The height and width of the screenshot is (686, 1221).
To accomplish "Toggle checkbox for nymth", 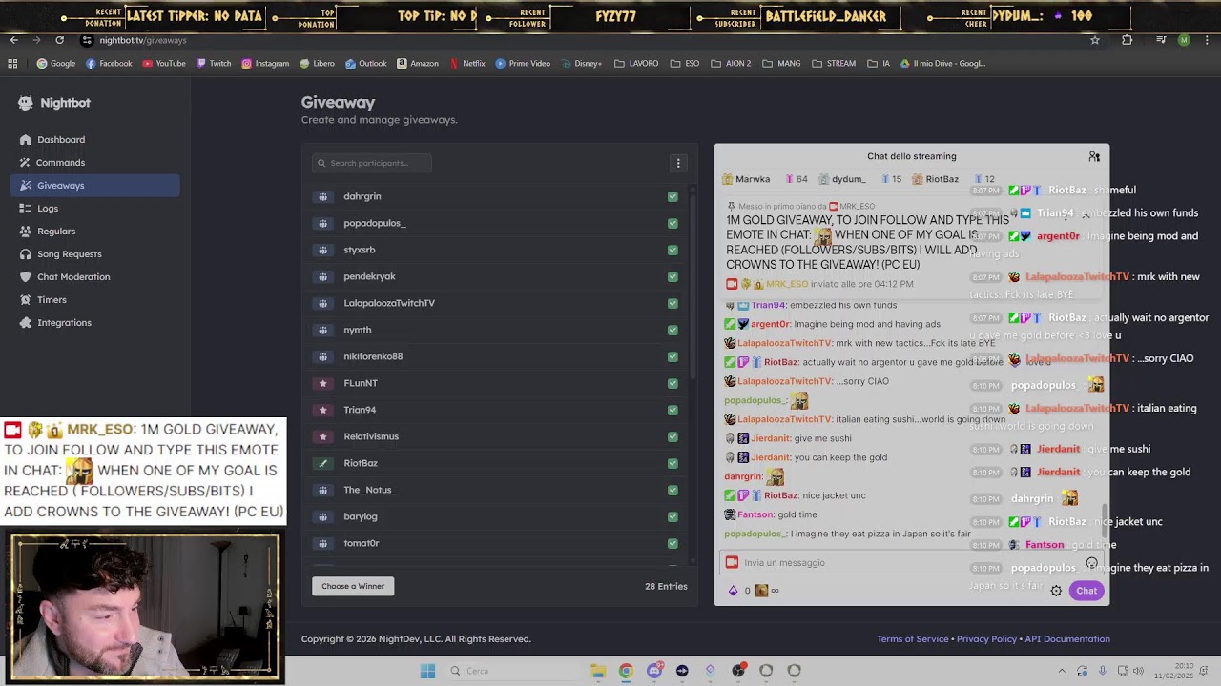I will point(673,330).
